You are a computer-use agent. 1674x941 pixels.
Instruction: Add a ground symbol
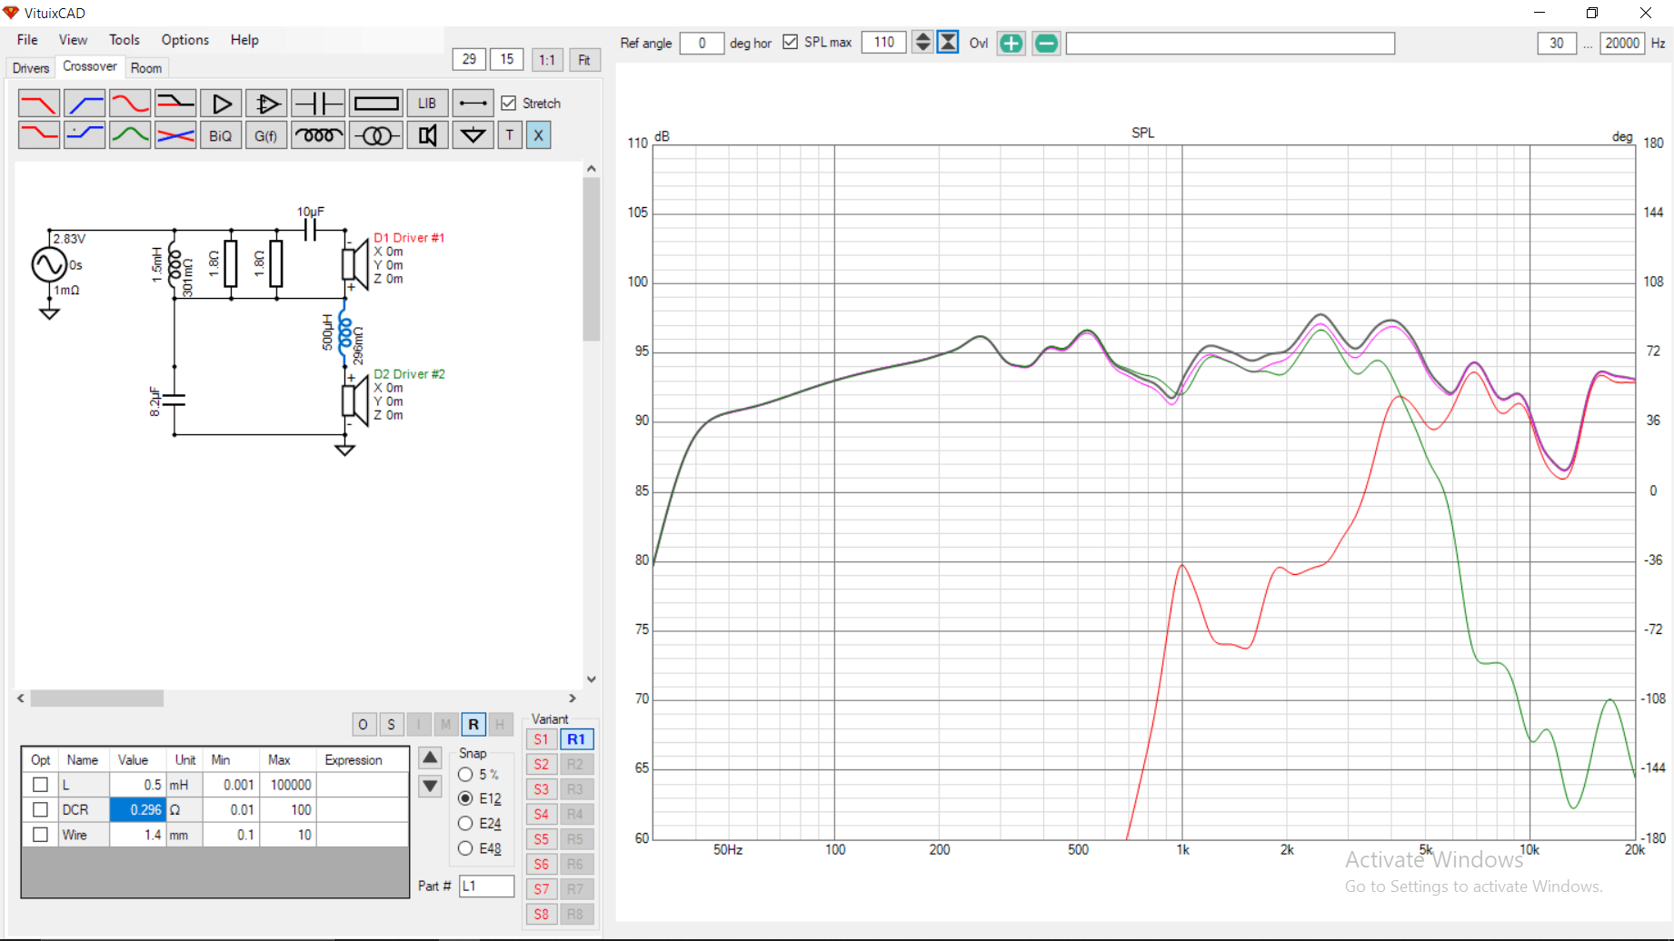pos(473,135)
